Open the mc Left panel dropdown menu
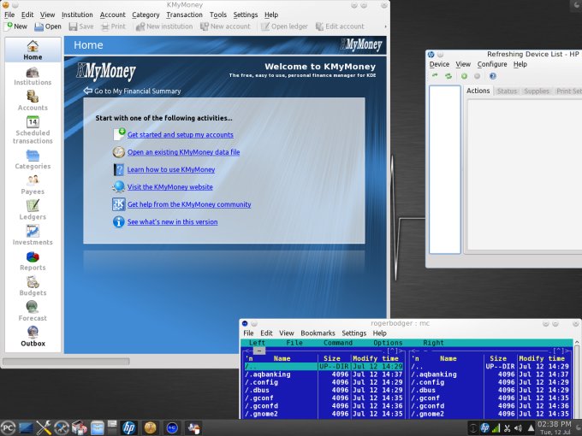Screen dimensions: 582x436 [257, 343]
